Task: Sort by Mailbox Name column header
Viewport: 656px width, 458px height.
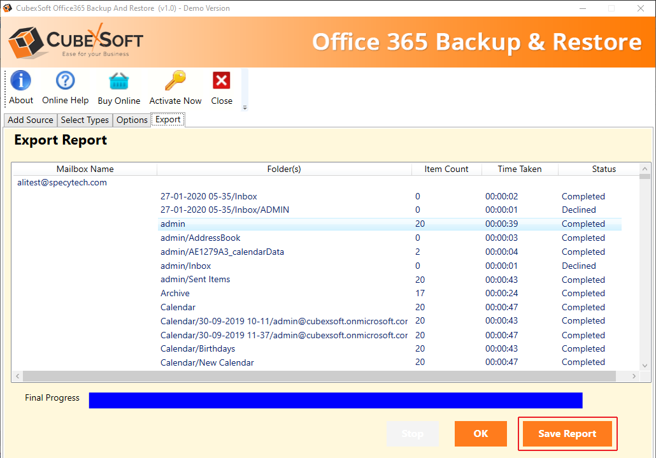Action: coord(85,169)
